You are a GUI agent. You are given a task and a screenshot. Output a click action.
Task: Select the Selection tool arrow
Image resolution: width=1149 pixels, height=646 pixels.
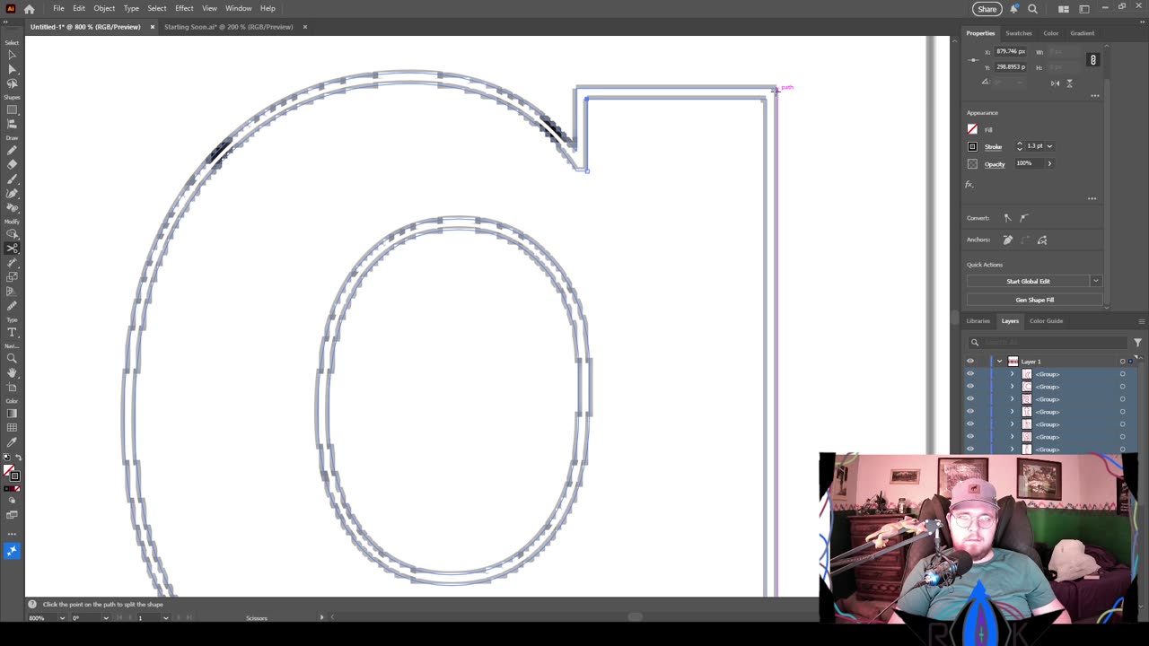12,55
